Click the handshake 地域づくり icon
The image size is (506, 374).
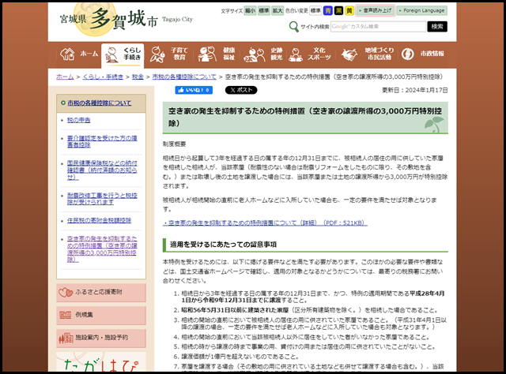tap(349, 54)
